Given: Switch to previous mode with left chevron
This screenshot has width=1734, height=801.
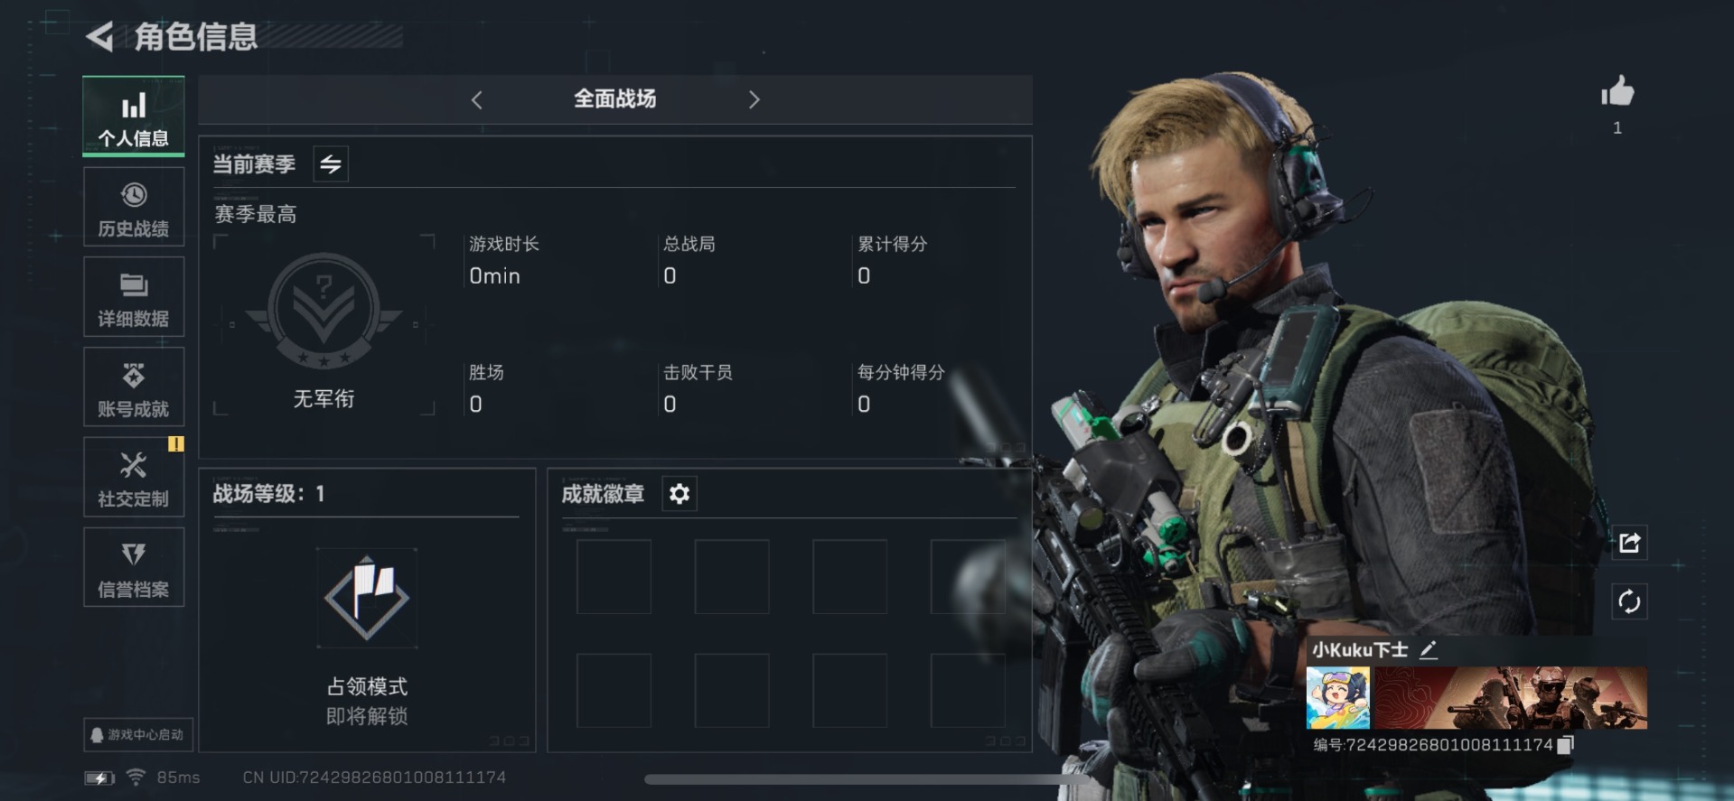Looking at the screenshot, I should pos(477,100).
